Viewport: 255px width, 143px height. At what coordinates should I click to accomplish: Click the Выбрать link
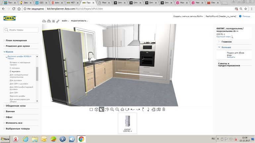pyautogui.click(x=231, y=57)
